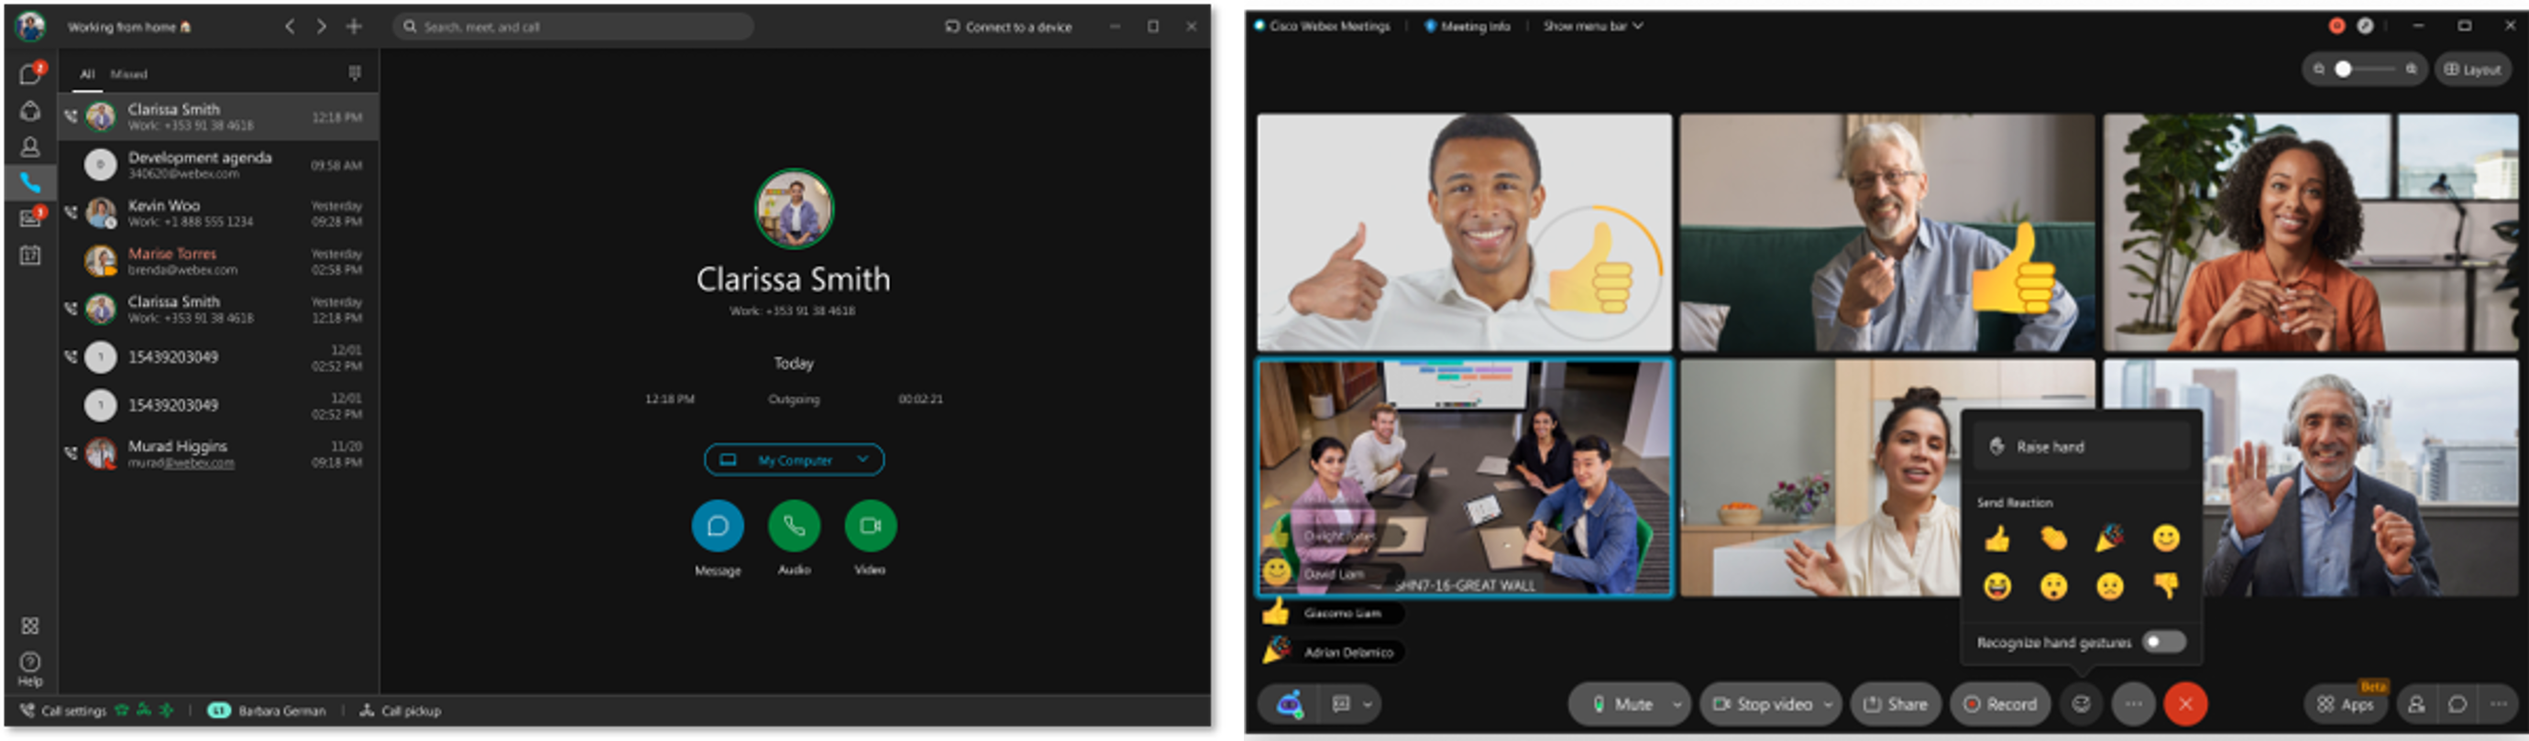Expand video options arrow next to Stop video
Screen dimensions: 2529x741
1828,703
